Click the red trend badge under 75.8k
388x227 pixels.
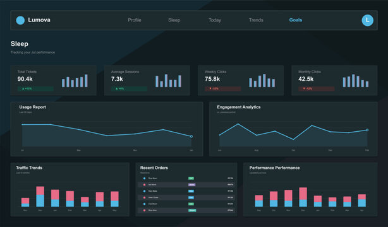pyautogui.click(x=222, y=88)
